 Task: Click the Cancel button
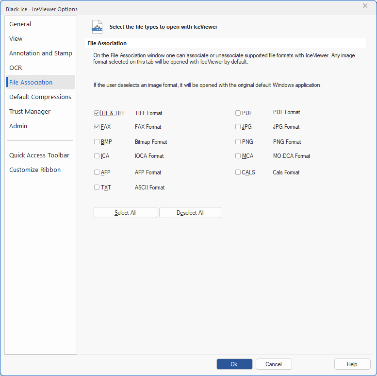click(x=274, y=364)
